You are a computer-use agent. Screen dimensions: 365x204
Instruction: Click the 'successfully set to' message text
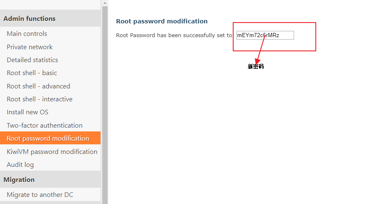pyautogui.click(x=174, y=35)
